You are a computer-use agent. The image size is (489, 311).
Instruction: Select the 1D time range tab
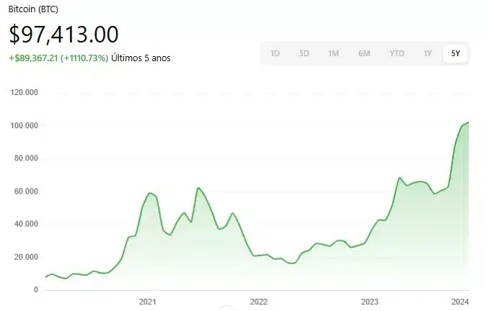[275, 53]
